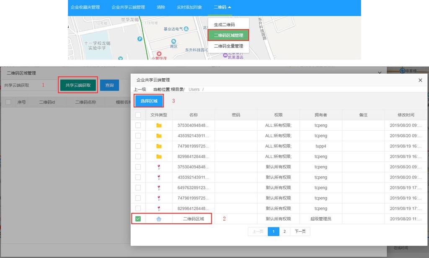Toggle select-all checkbox in 二维码区域管理 table

click(8, 102)
